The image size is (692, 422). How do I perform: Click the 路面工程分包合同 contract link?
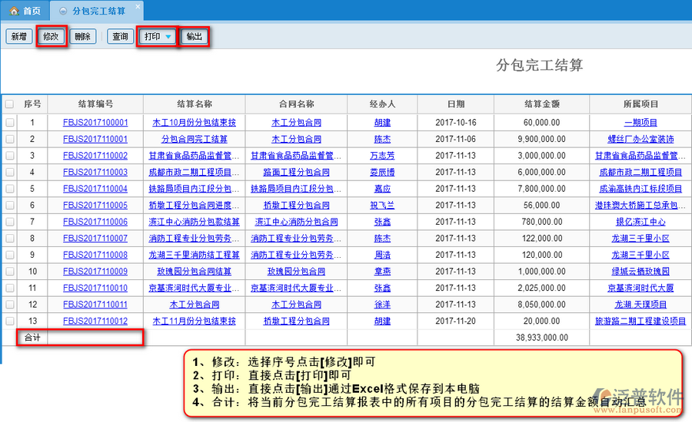296,172
